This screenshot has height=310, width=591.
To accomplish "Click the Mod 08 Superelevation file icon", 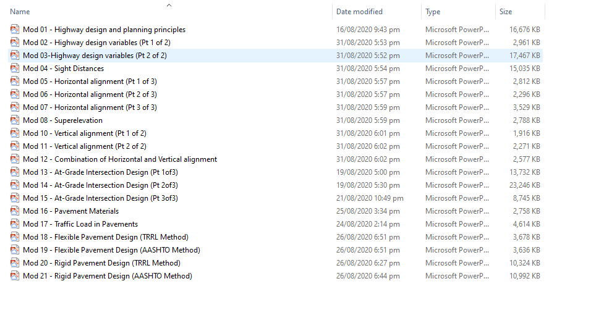I will pyautogui.click(x=15, y=120).
